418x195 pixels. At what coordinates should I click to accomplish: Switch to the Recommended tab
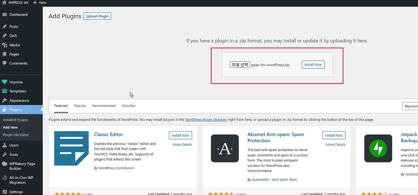(x=104, y=106)
